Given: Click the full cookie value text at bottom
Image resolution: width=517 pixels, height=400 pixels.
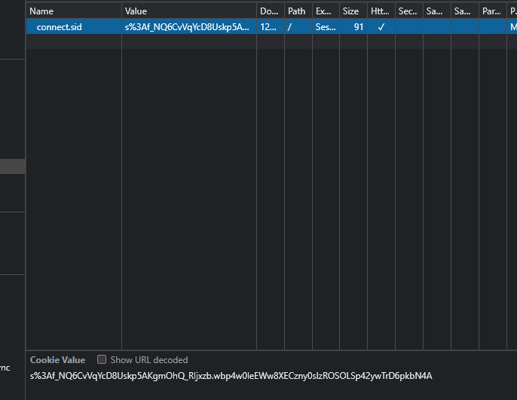Looking at the screenshot, I should 231,376.
